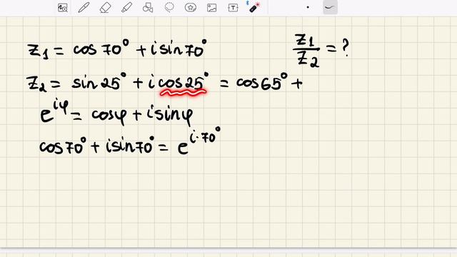This screenshot has height=257, width=457.
Task: Select the Lasso selection tool
Action: pos(169,7)
